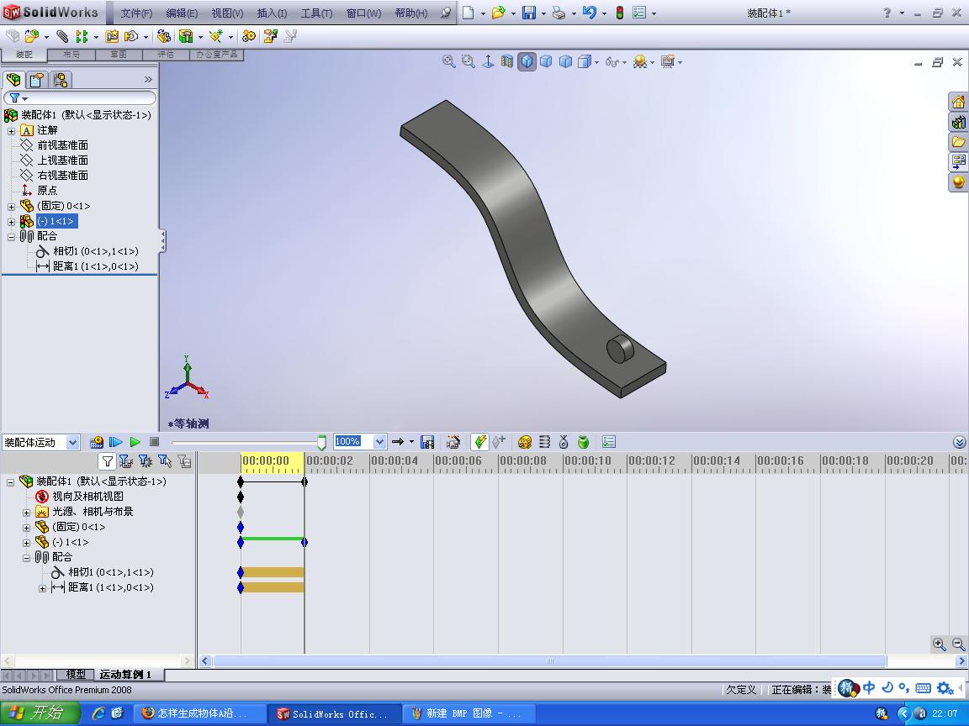Play the animation from start

pos(115,442)
